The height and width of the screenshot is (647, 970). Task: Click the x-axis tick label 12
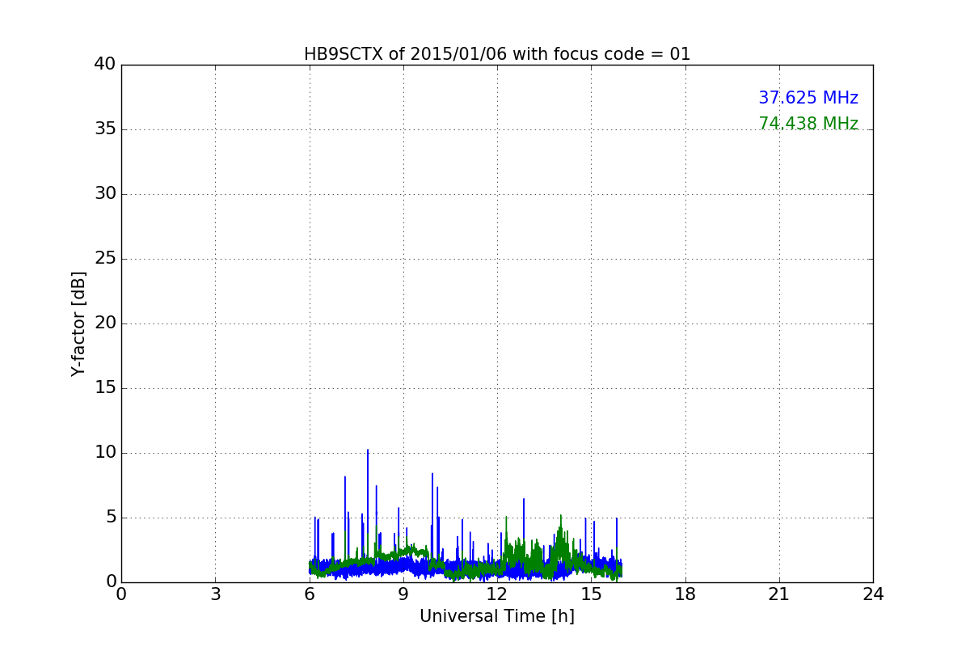tap(497, 594)
